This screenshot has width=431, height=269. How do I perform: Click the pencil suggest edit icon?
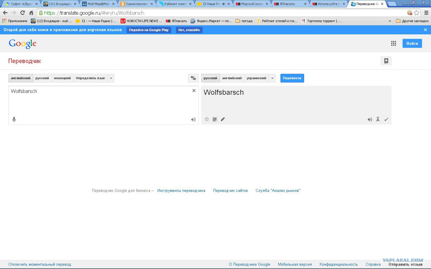click(223, 119)
